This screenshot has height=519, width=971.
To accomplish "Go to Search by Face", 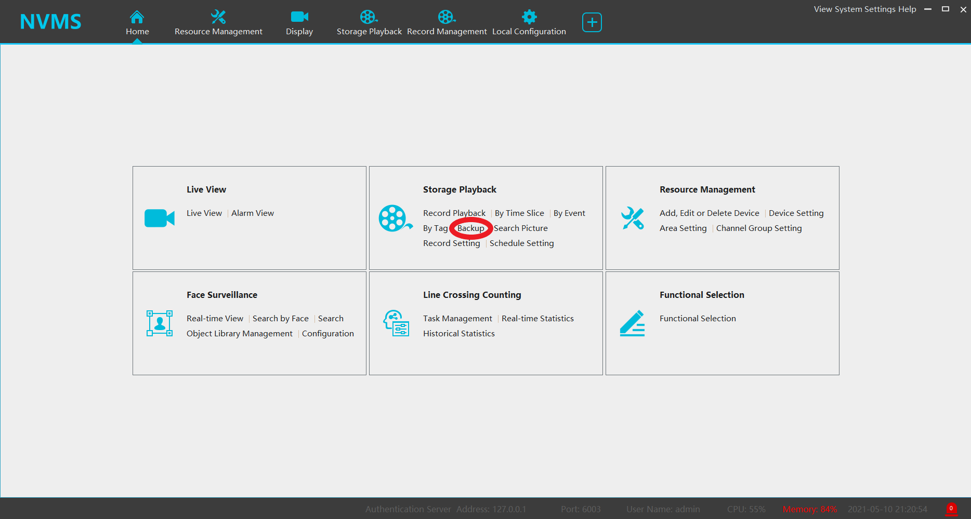I will pyautogui.click(x=280, y=319).
